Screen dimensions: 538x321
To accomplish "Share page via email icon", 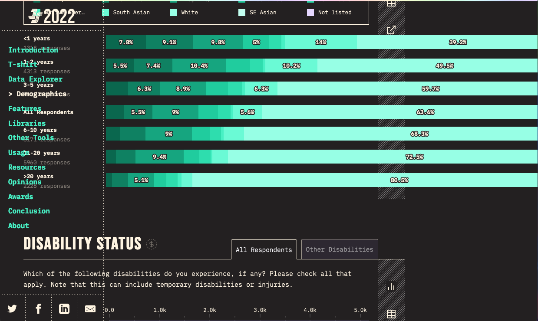I will click(x=90, y=309).
